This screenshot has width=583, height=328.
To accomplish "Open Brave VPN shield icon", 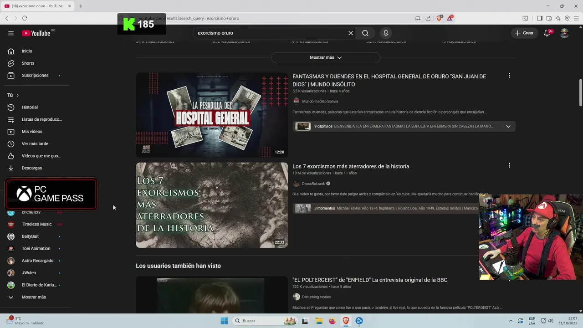I will [x=567, y=18].
